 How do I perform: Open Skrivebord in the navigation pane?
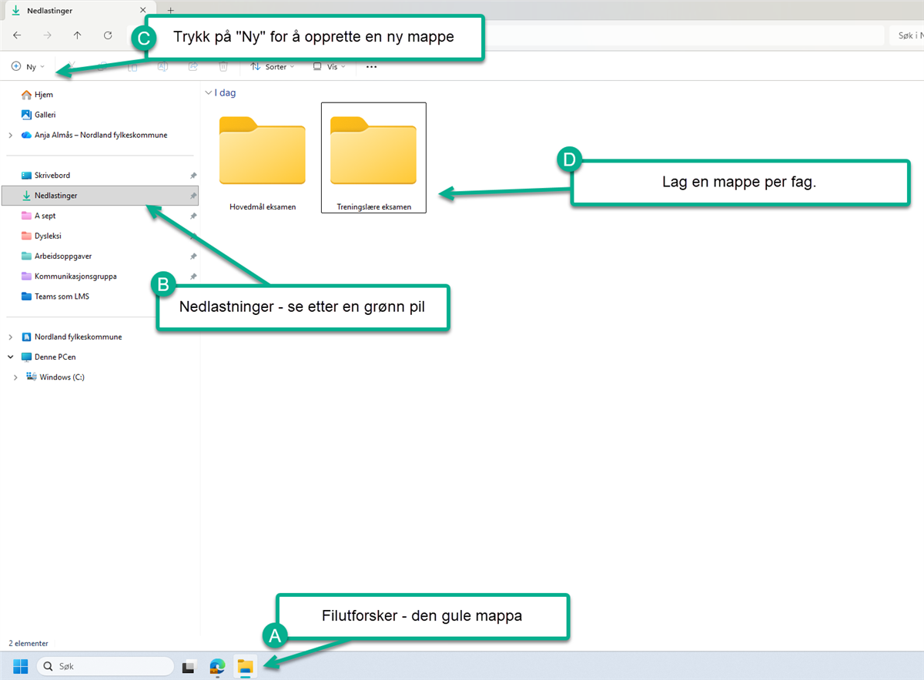tap(52, 176)
